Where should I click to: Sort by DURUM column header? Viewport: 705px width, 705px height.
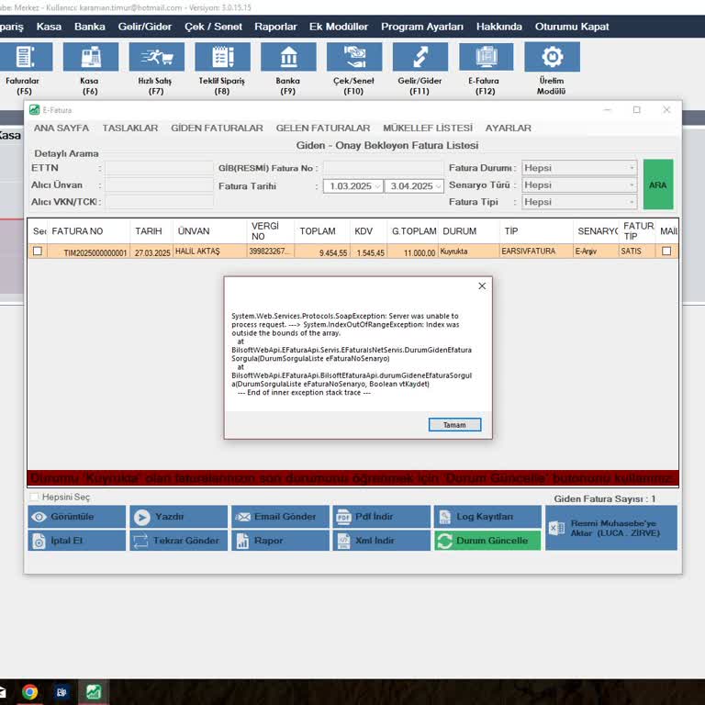pos(469,231)
